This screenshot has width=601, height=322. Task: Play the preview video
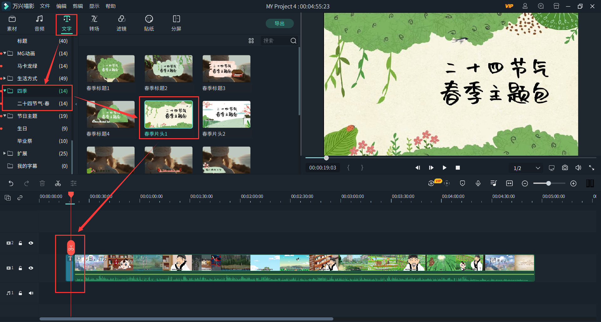pos(444,168)
